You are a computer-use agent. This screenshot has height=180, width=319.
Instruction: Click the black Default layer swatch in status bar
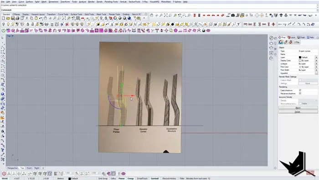pos(70,179)
